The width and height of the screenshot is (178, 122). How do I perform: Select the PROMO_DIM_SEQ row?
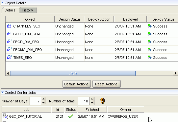click(92, 50)
